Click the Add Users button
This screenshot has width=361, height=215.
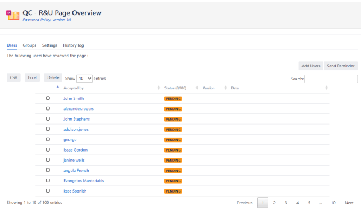[311, 66]
